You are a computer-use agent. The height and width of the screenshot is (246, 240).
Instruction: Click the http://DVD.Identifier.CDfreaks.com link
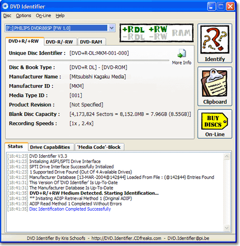point(126,238)
